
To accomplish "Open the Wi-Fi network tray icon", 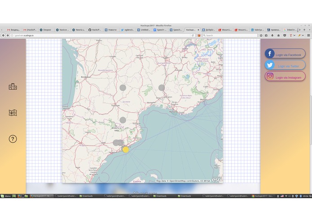I will [x=286, y=196].
